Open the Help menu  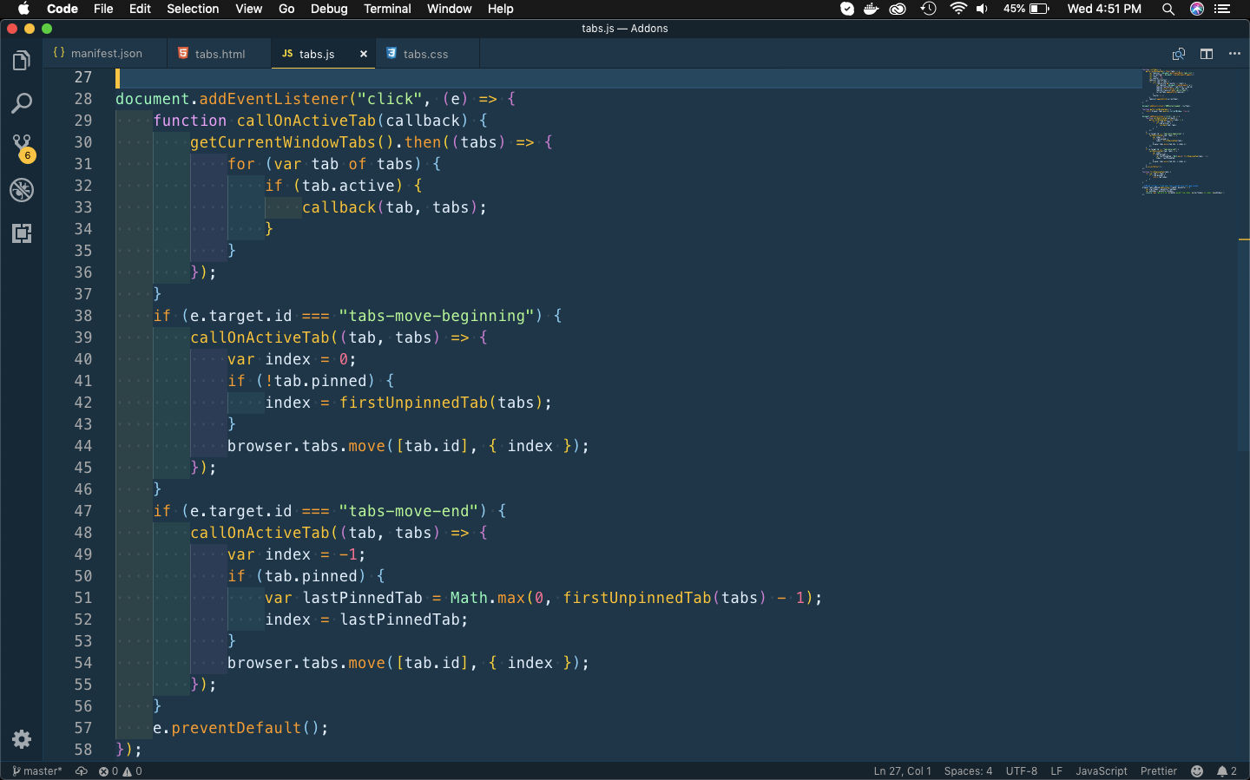point(501,9)
